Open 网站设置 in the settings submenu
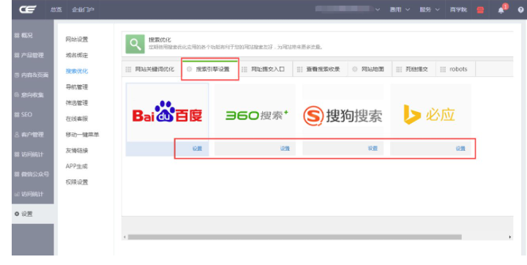The height and width of the screenshot is (265, 527). click(x=77, y=40)
